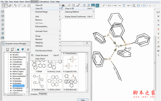Screen dimensions: 161x101
Task: Click delete library icon with red X
Action: 12,49
